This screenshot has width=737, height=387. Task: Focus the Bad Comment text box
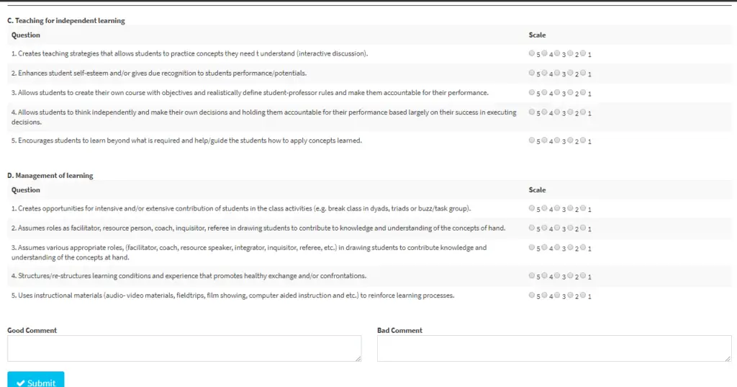click(554, 348)
